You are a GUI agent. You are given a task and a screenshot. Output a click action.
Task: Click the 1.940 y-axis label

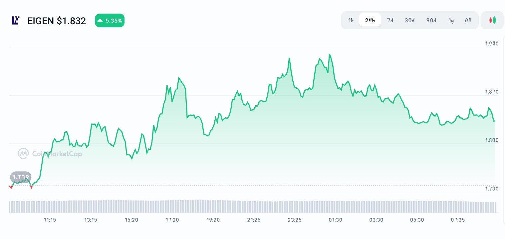pyautogui.click(x=492, y=43)
